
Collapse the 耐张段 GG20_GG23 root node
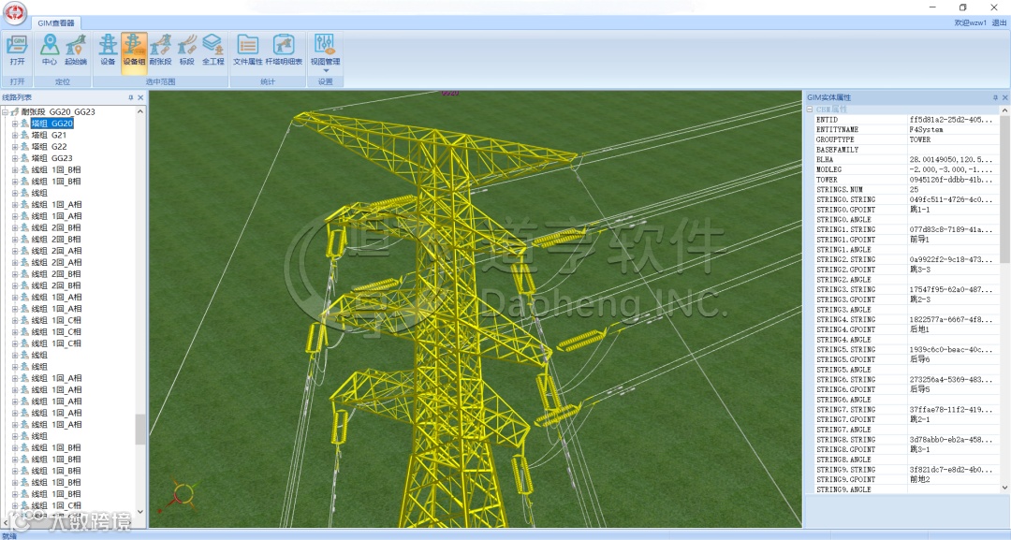click(x=5, y=112)
